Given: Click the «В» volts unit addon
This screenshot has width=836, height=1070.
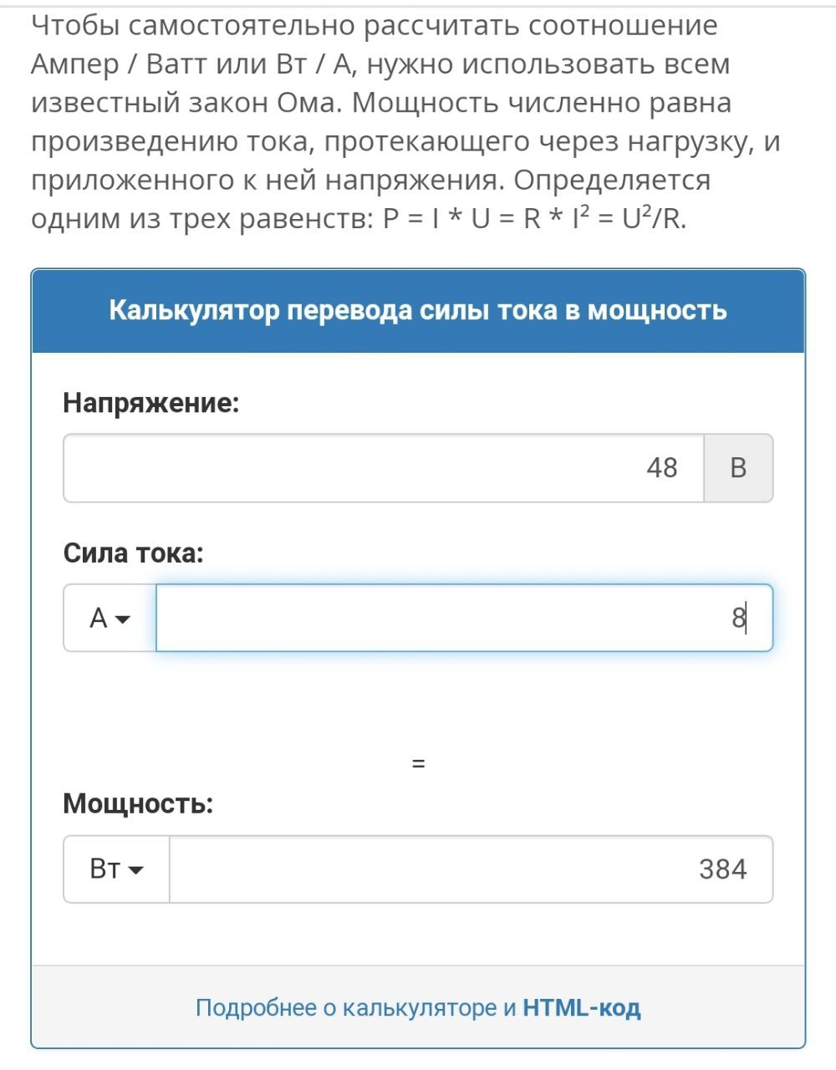Looking at the screenshot, I should (738, 468).
